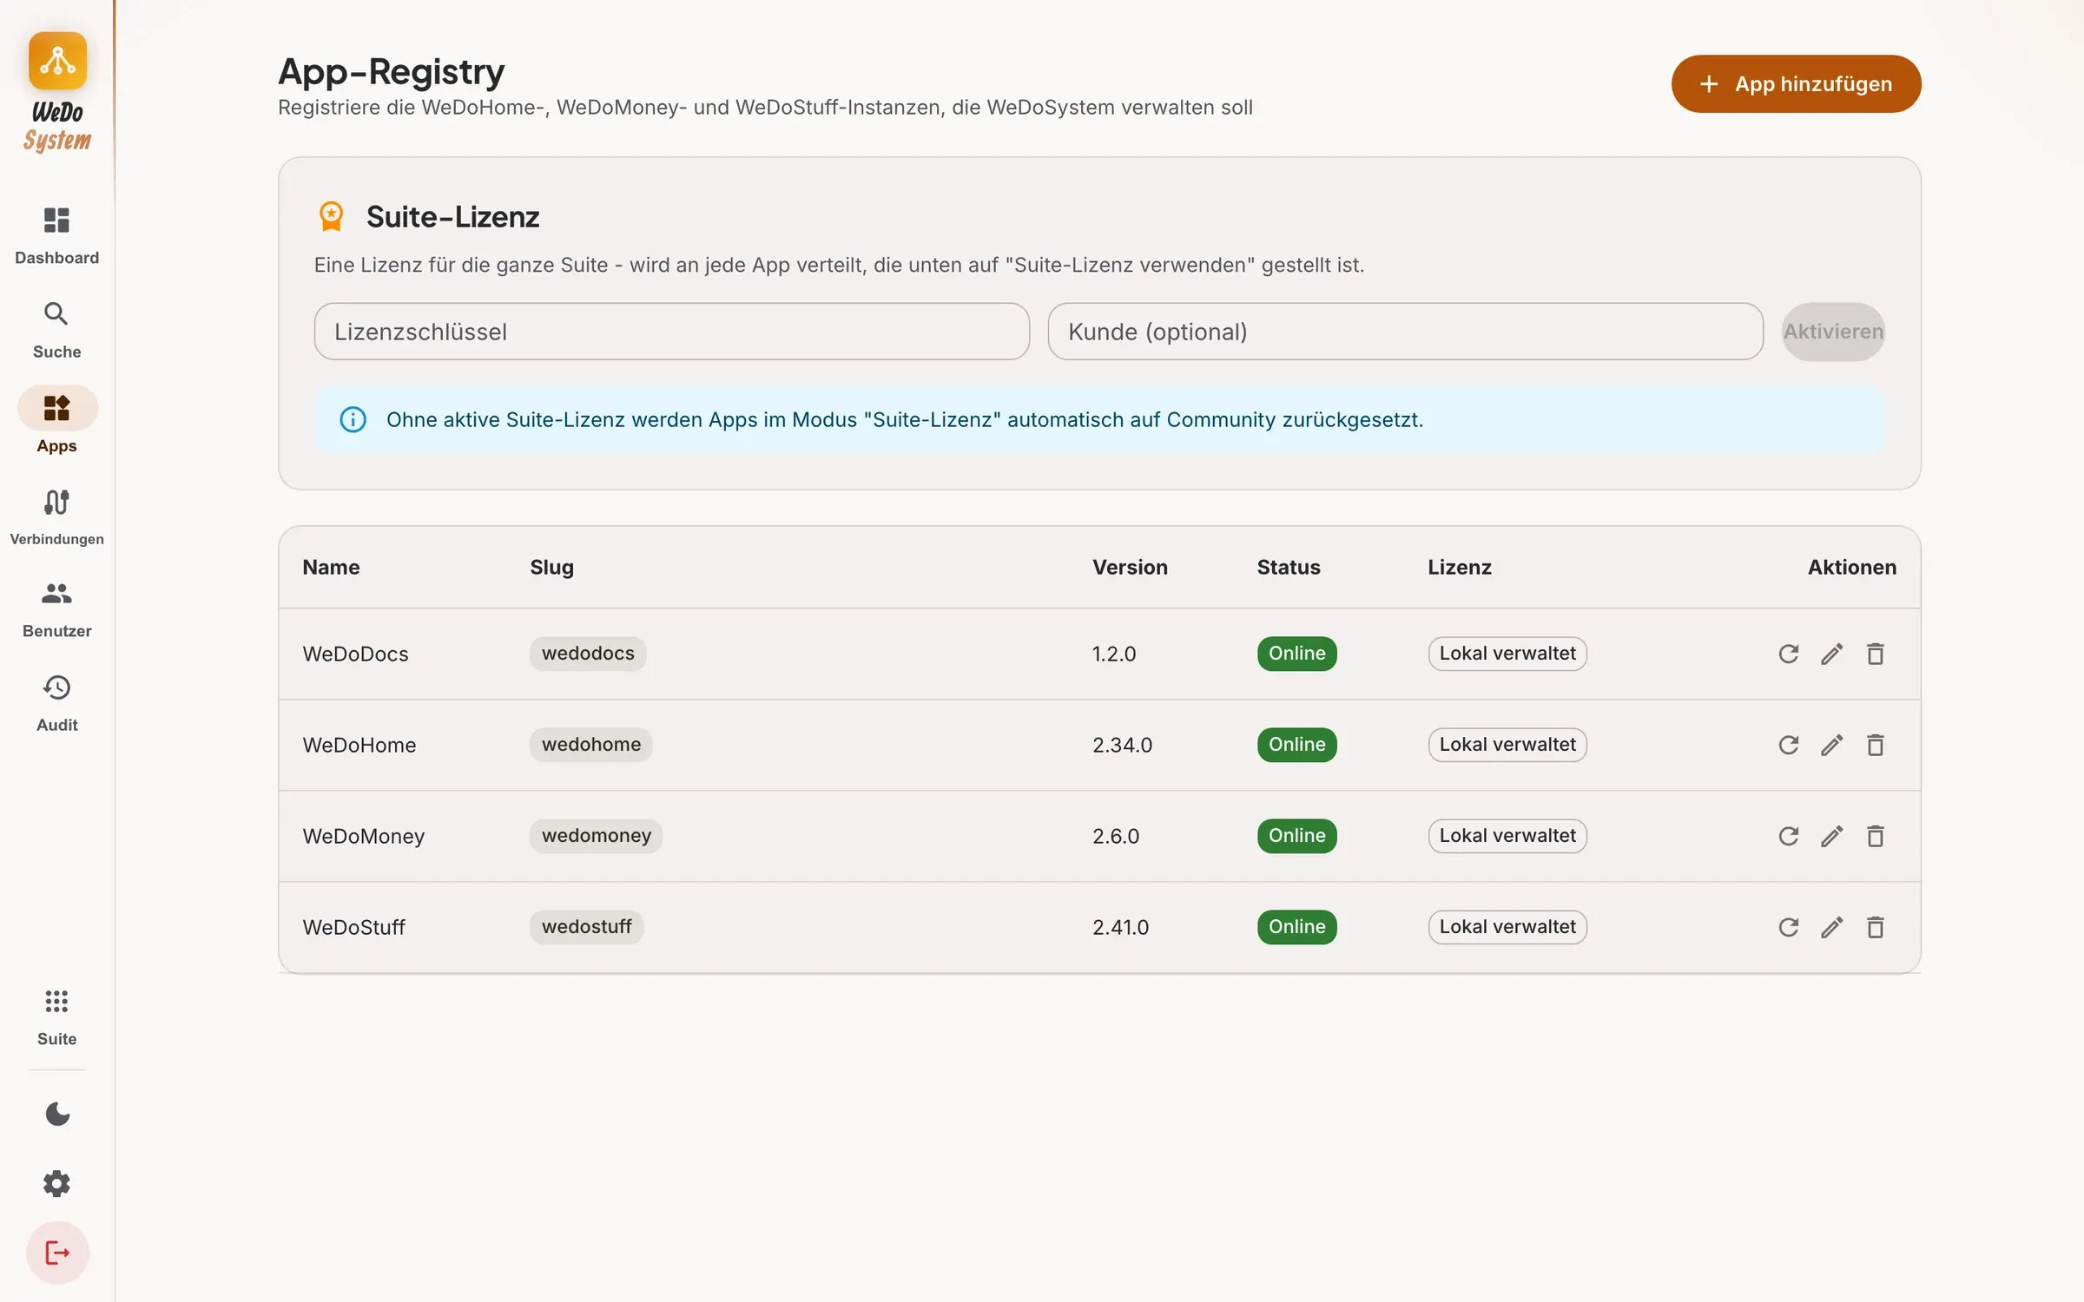Delete the WeDoMoney app entry
Viewport: 2084px width, 1302px height.
pyautogui.click(x=1876, y=836)
